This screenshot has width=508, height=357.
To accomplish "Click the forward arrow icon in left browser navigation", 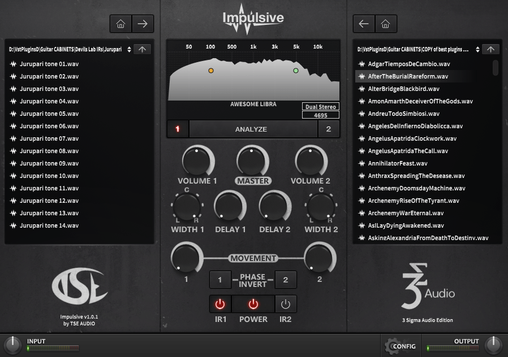I will coord(142,24).
